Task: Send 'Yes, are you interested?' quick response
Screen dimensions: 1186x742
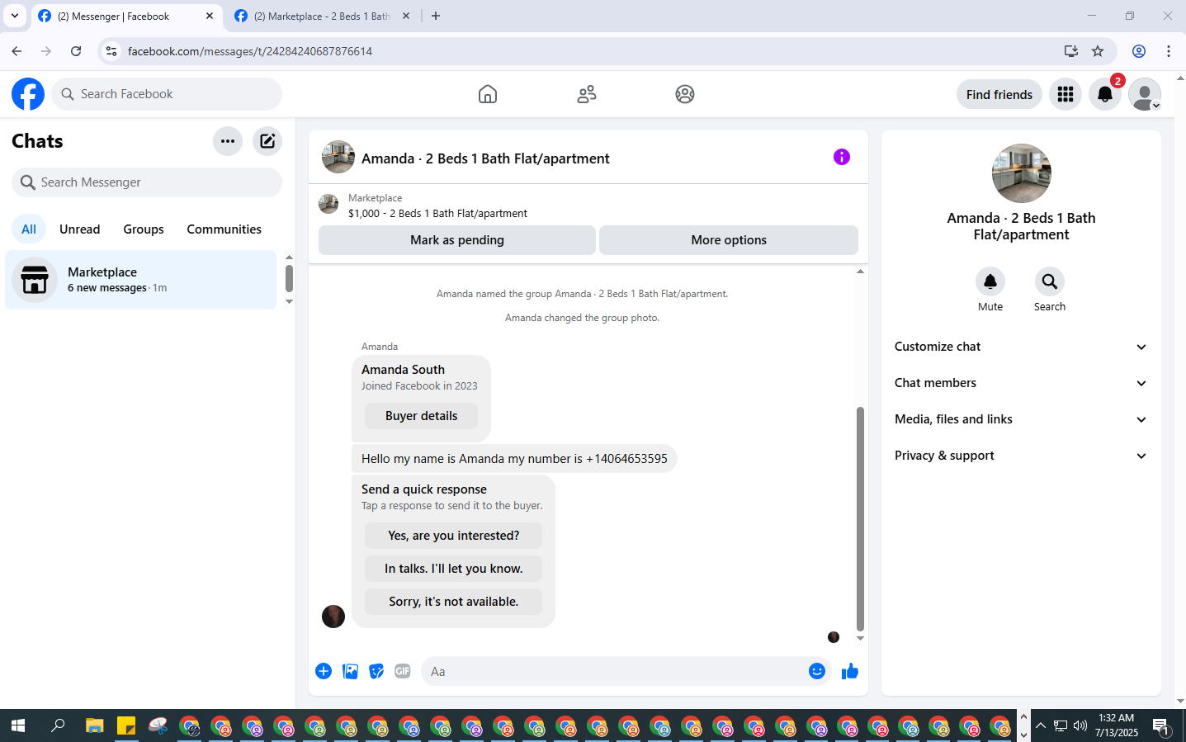Action: pos(453,536)
